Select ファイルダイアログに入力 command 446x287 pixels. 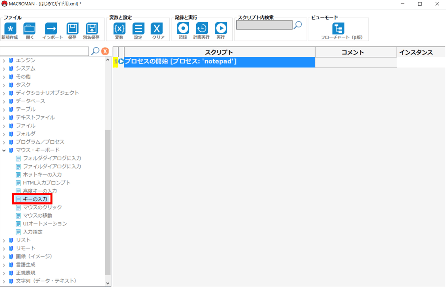[x=52, y=166]
